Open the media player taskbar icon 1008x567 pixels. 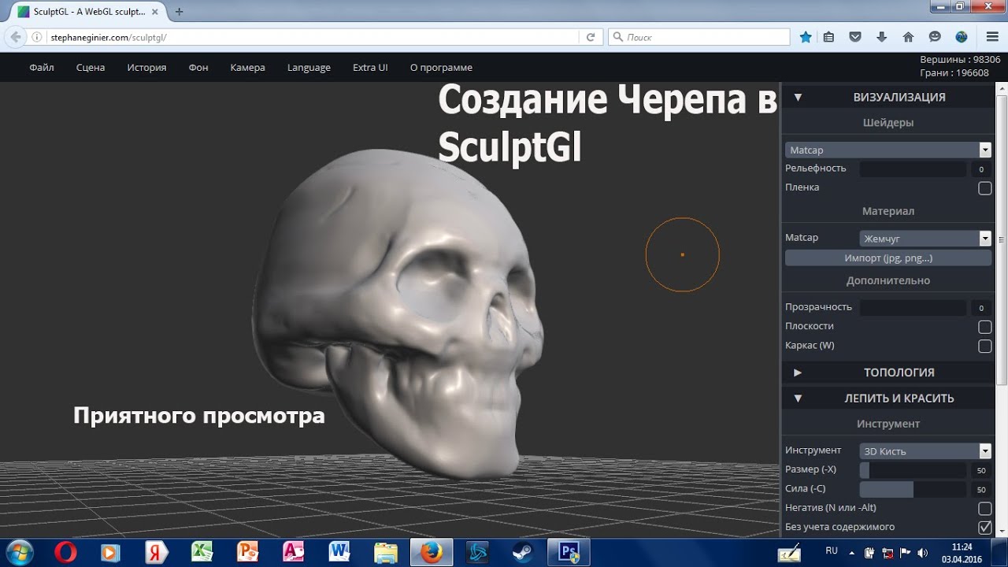point(110,553)
